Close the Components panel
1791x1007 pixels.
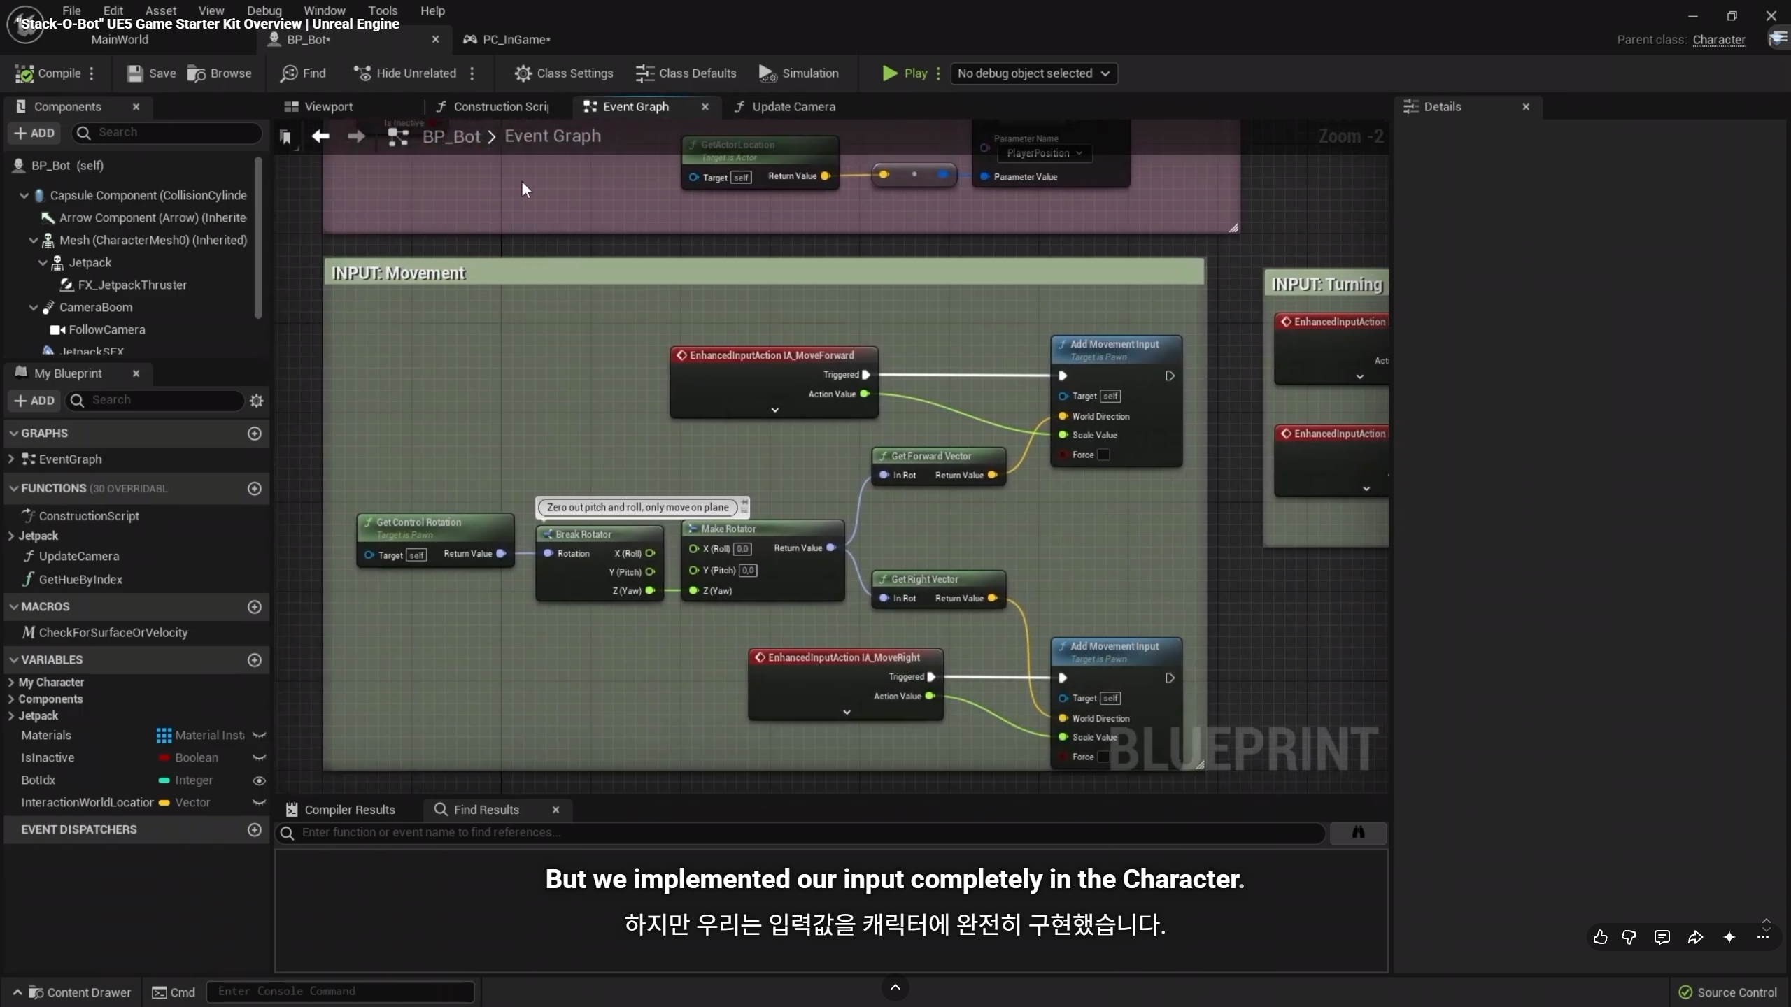pos(136,107)
